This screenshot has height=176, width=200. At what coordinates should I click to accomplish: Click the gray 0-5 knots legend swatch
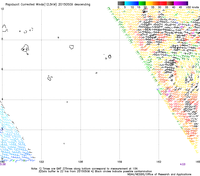point(121,3)
